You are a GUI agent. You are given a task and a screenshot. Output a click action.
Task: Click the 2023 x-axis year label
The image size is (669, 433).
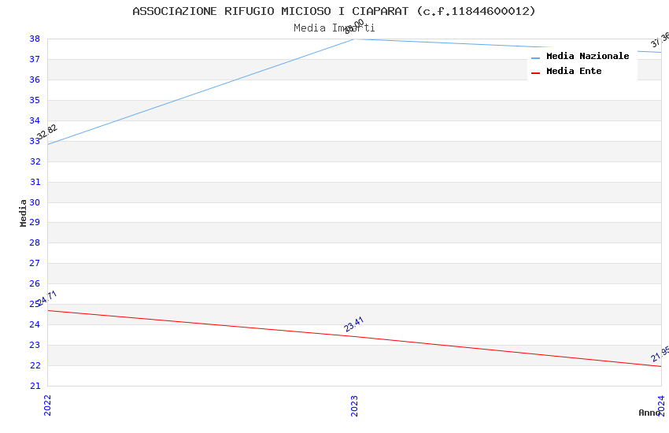point(354,405)
